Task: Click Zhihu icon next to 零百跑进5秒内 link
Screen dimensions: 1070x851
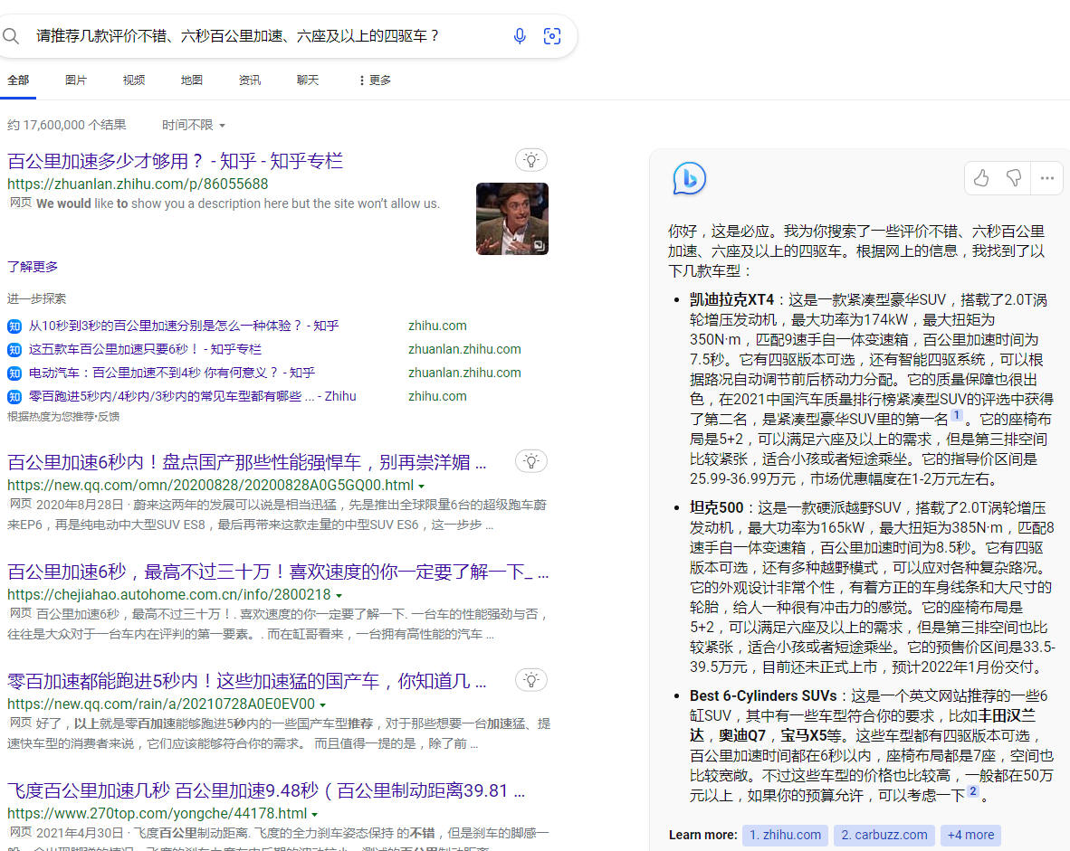Action: pyautogui.click(x=14, y=397)
